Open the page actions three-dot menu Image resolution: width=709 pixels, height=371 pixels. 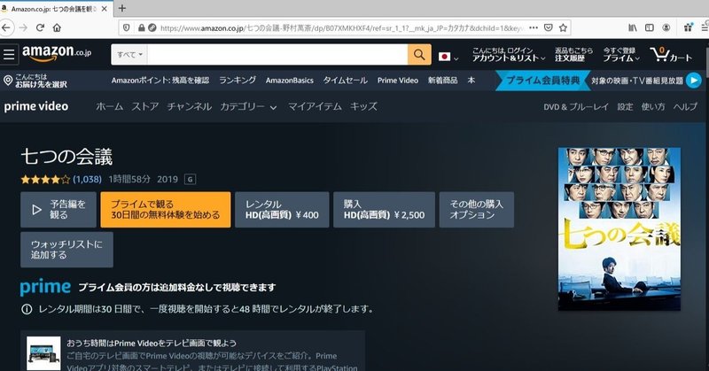click(534, 27)
